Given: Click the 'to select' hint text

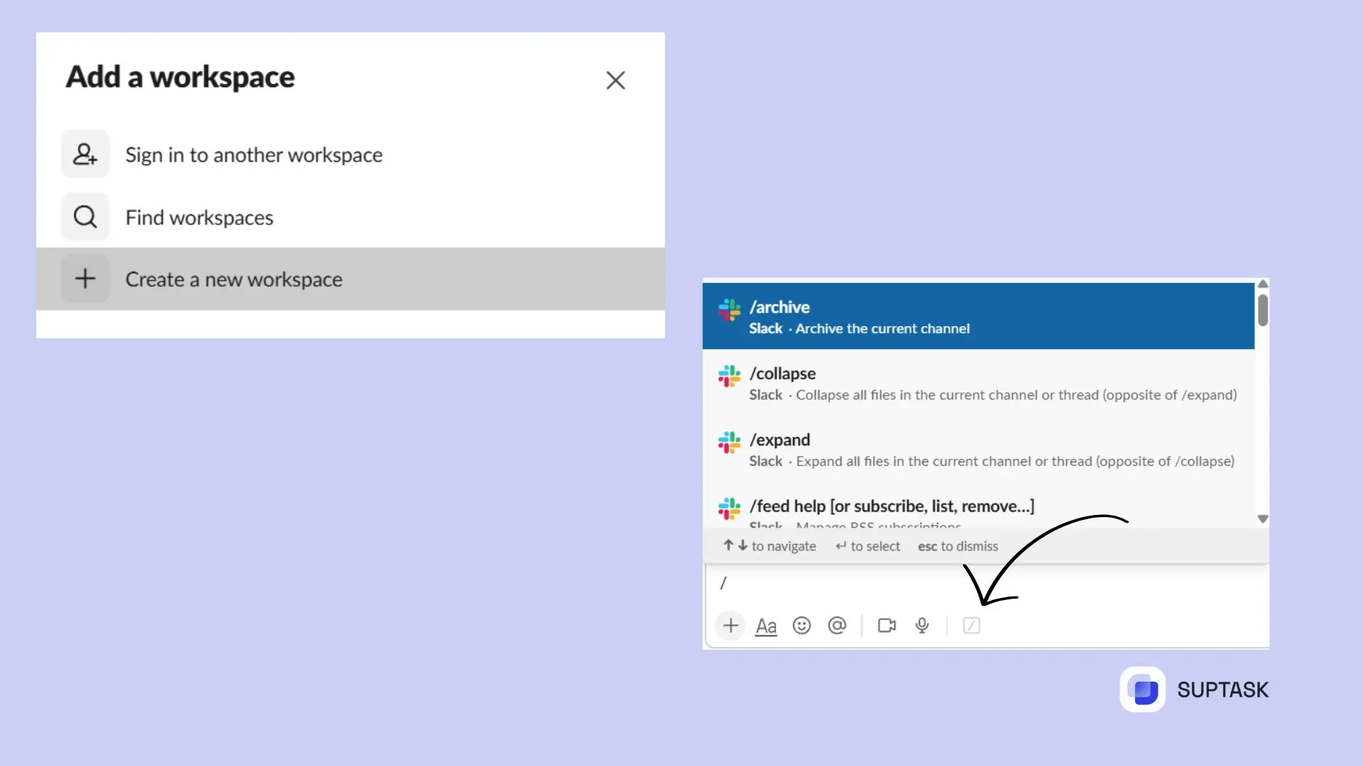Looking at the screenshot, I should (875, 546).
